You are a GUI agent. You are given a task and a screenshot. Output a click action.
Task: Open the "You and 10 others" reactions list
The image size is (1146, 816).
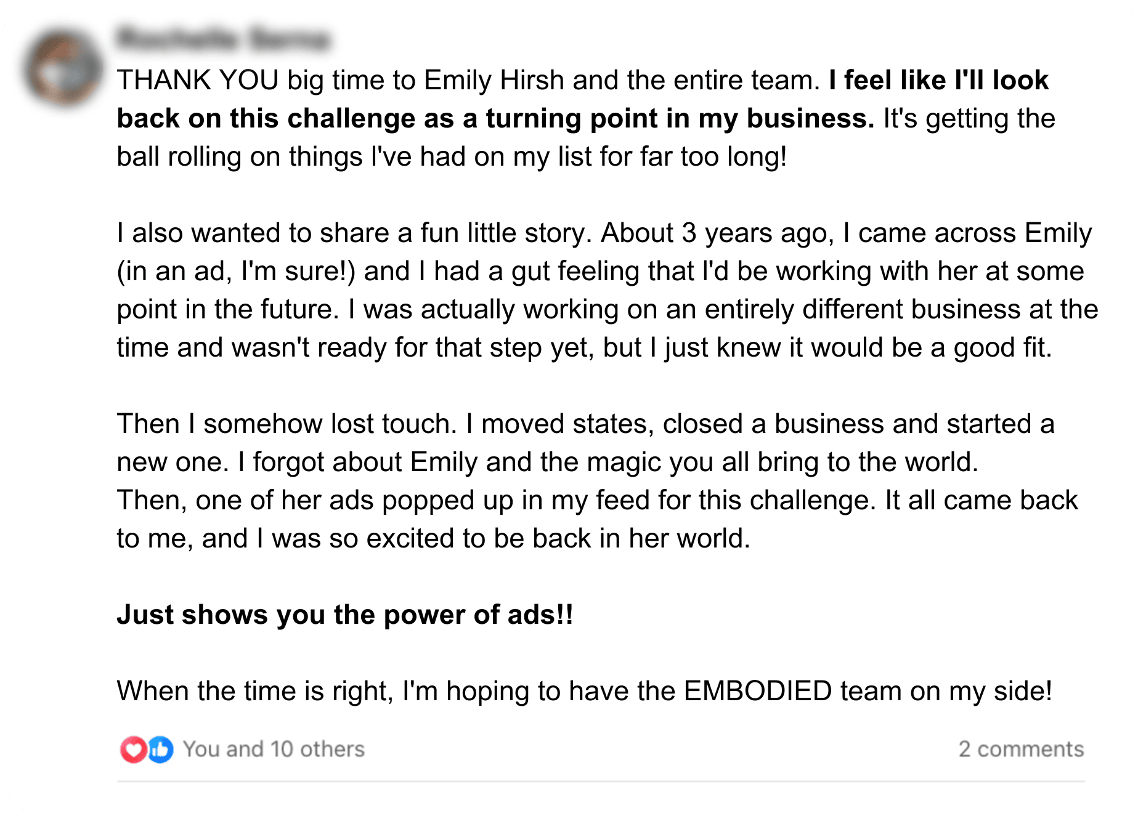pos(274,749)
